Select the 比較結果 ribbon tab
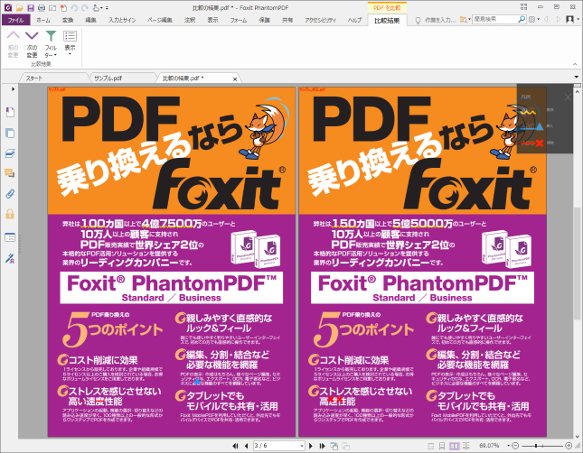Screen dimensions: 583x453 387,21
